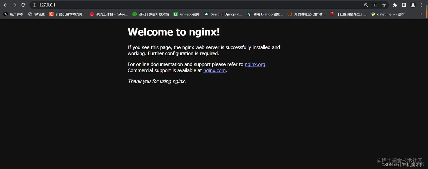The image size is (428, 169).
Task: Open the zoom magnifier in address bar
Action: coord(366,5)
